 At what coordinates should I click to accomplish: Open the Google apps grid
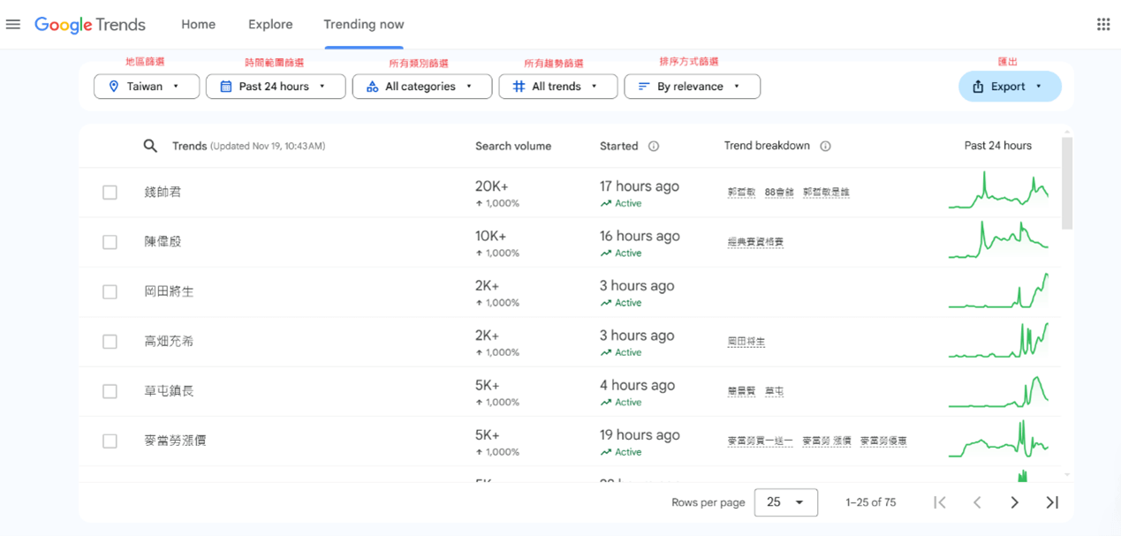[x=1103, y=25]
